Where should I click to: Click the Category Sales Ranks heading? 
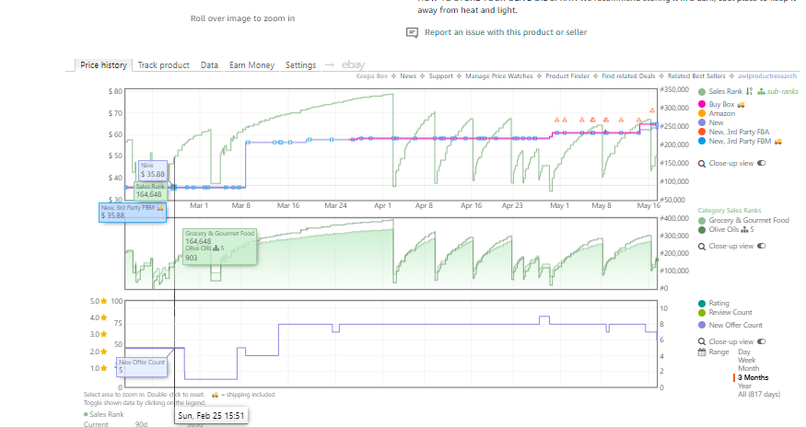coord(729,210)
